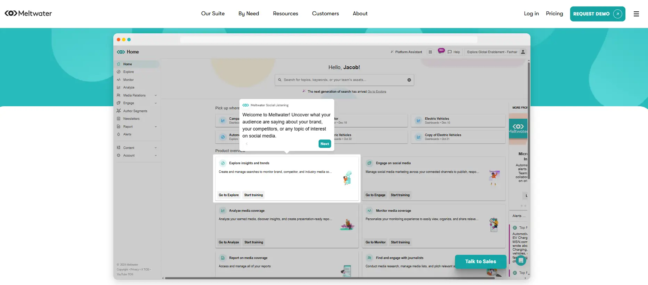This screenshot has width=648, height=285.
Task: Click the Request Demo button
Action: click(x=598, y=14)
